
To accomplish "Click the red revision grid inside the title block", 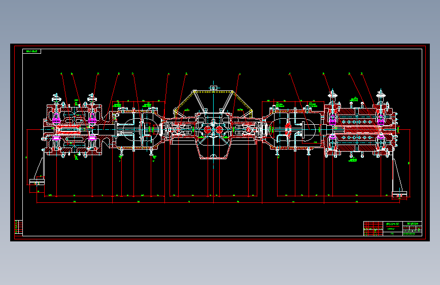I will pyautogui.click(x=373, y=229).
